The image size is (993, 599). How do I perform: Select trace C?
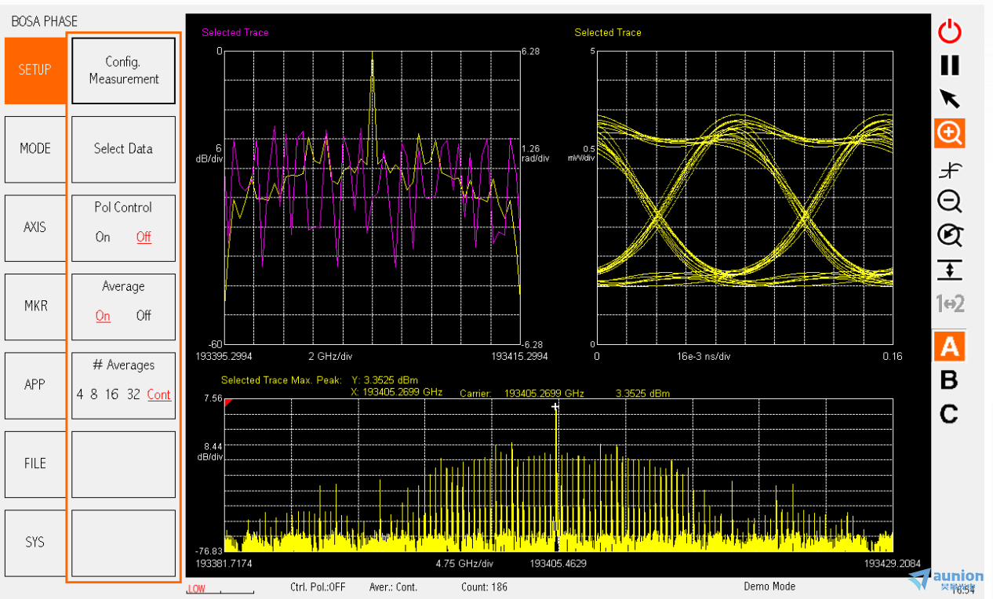coord(949,414)
